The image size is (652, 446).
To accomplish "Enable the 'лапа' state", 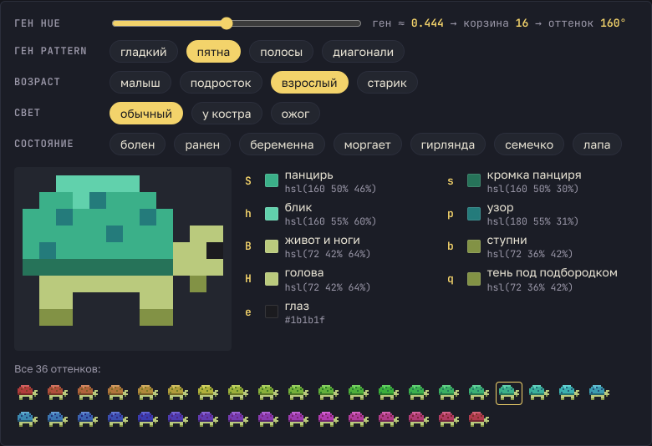I will pyautogui.click(x=597, y=144).
